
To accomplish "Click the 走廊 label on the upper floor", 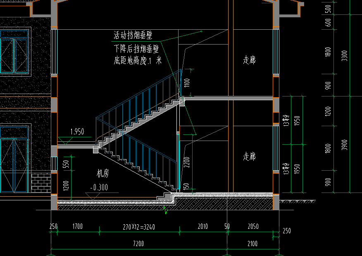I will point(249,60).
